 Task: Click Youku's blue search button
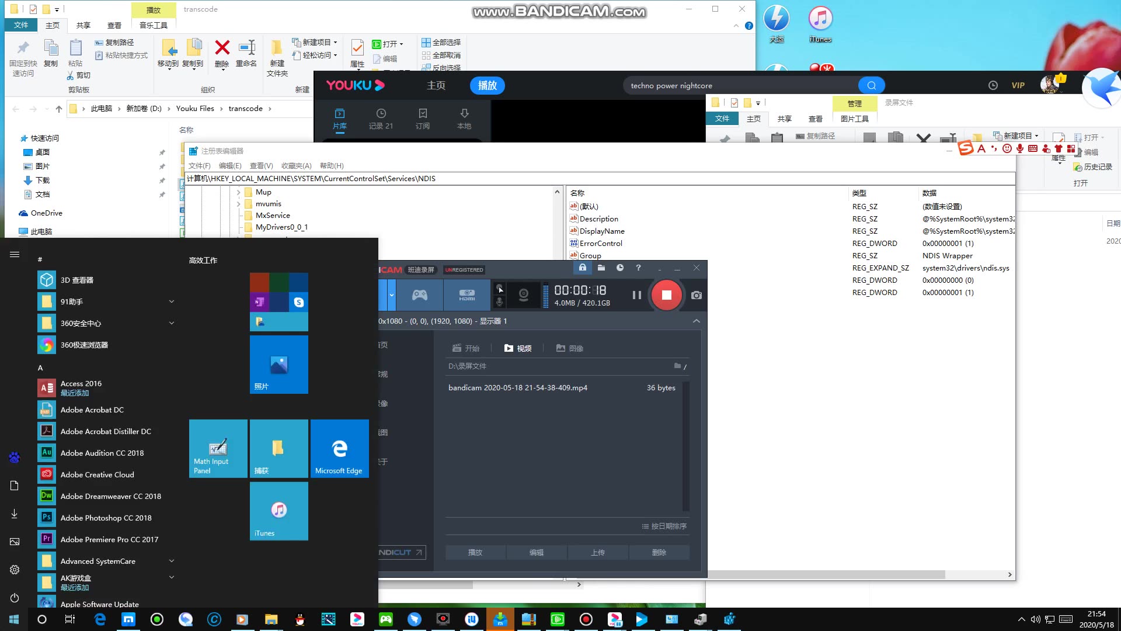tap(871, 85)
